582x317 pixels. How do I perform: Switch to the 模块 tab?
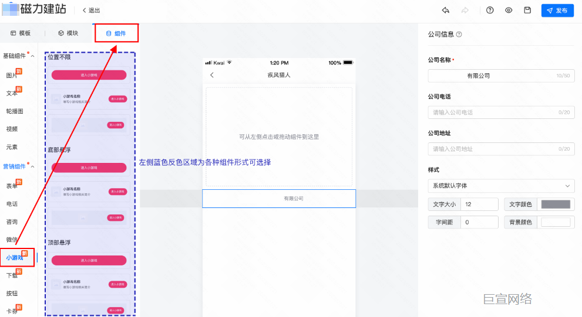pyautogui.click(x=68, y=33)
